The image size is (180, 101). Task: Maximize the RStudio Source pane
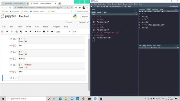tap(136, 9)
